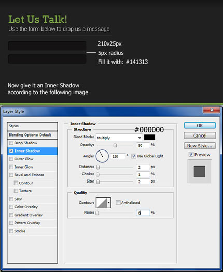This screenshot has width=223, height=272.
Task: Click the Noise value field
Action: coord(143,213)
